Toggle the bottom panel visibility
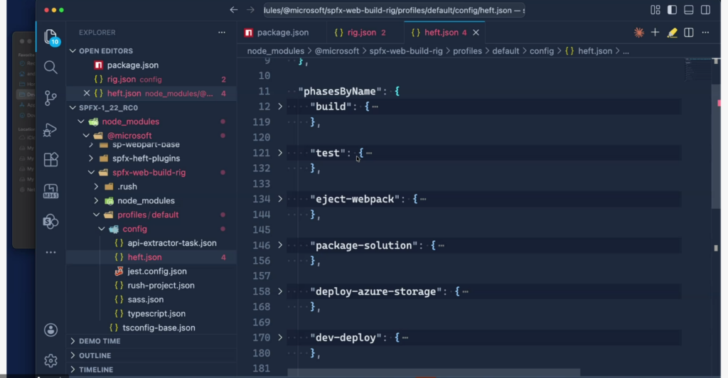This screenshot has height=378, width=728. tap(687, 10)
